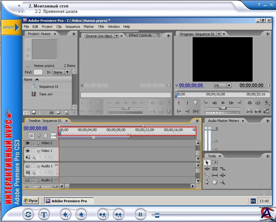Toggle the lock box of Video 1 track
The image size is (276, 222).
click(33, 151)
